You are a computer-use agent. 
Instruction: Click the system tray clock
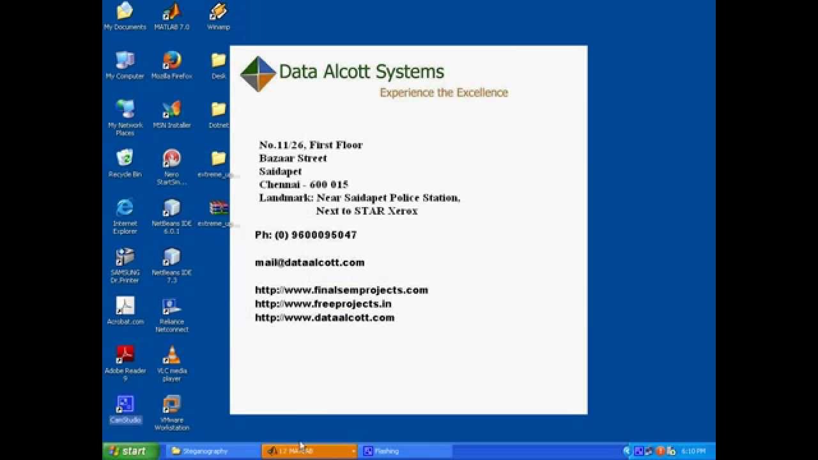(x=693, y=451)
